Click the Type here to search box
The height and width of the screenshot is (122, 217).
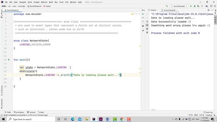31,119
